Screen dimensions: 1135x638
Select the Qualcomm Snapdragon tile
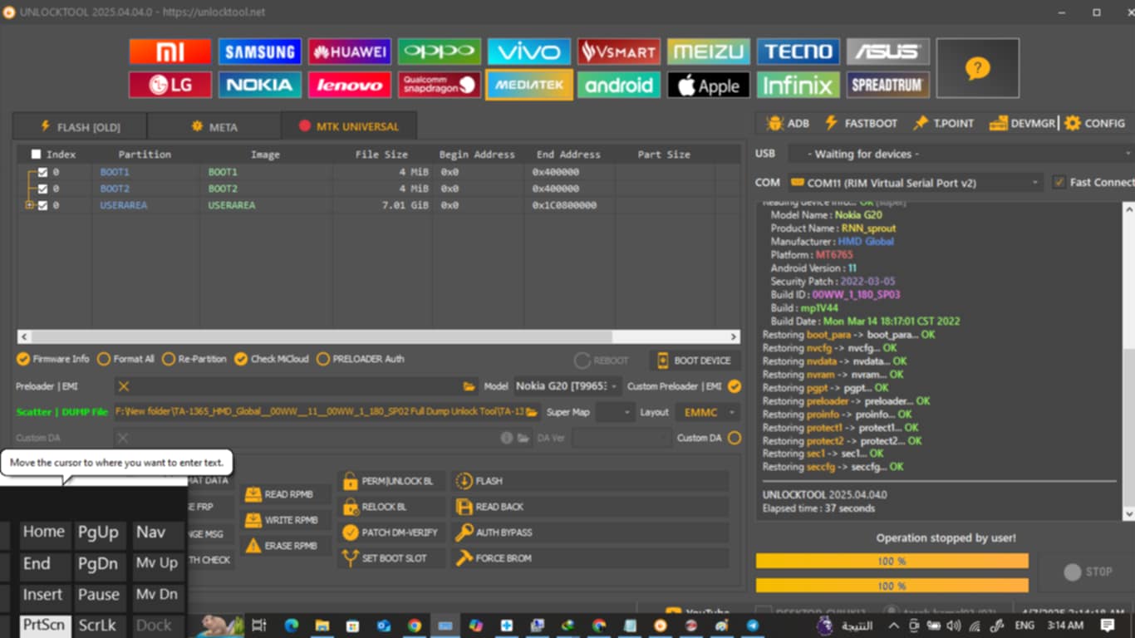439,85
